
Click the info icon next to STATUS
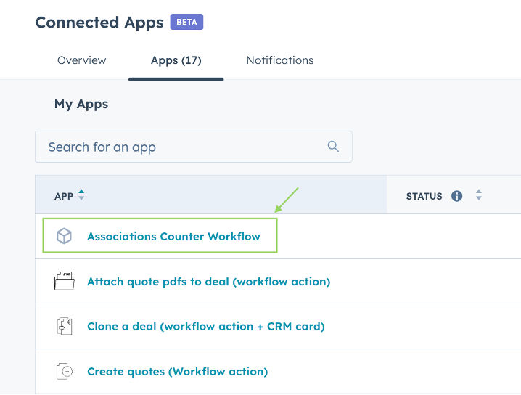coord(457,196)
